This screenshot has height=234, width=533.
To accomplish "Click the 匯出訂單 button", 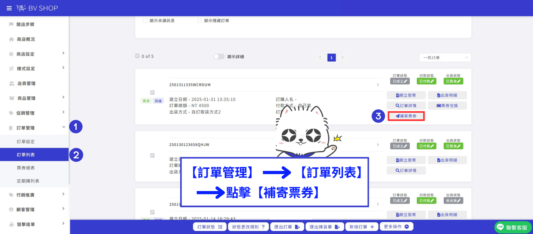I will tap(286, 227).
